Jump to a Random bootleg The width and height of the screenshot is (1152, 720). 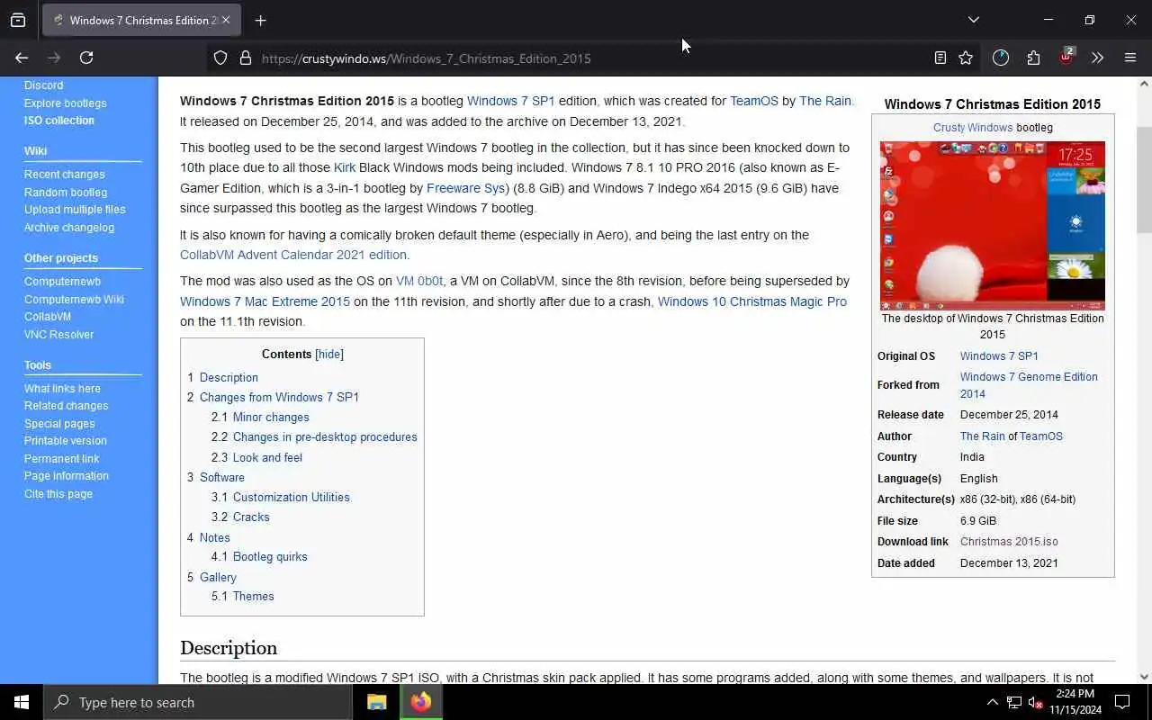[x=65, y=193]
